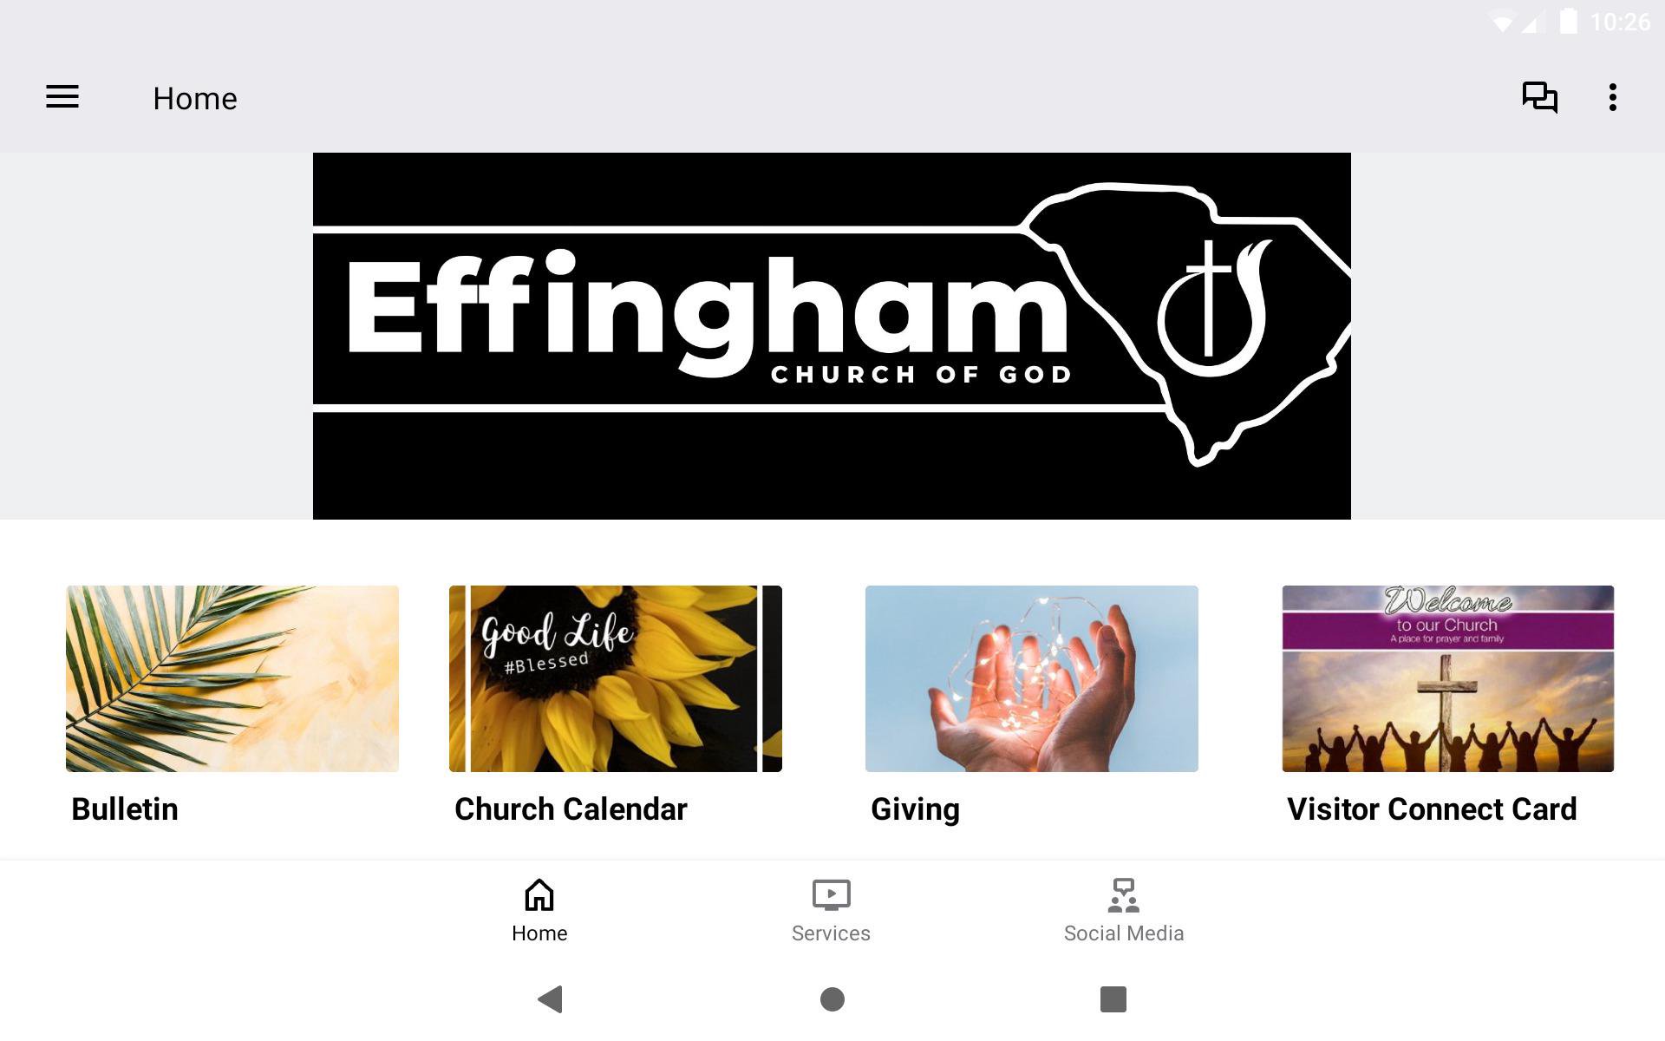This screenshot has height=1041, width=1665.
Task: Open the chat messages icon
Action: click(1540, 97)
